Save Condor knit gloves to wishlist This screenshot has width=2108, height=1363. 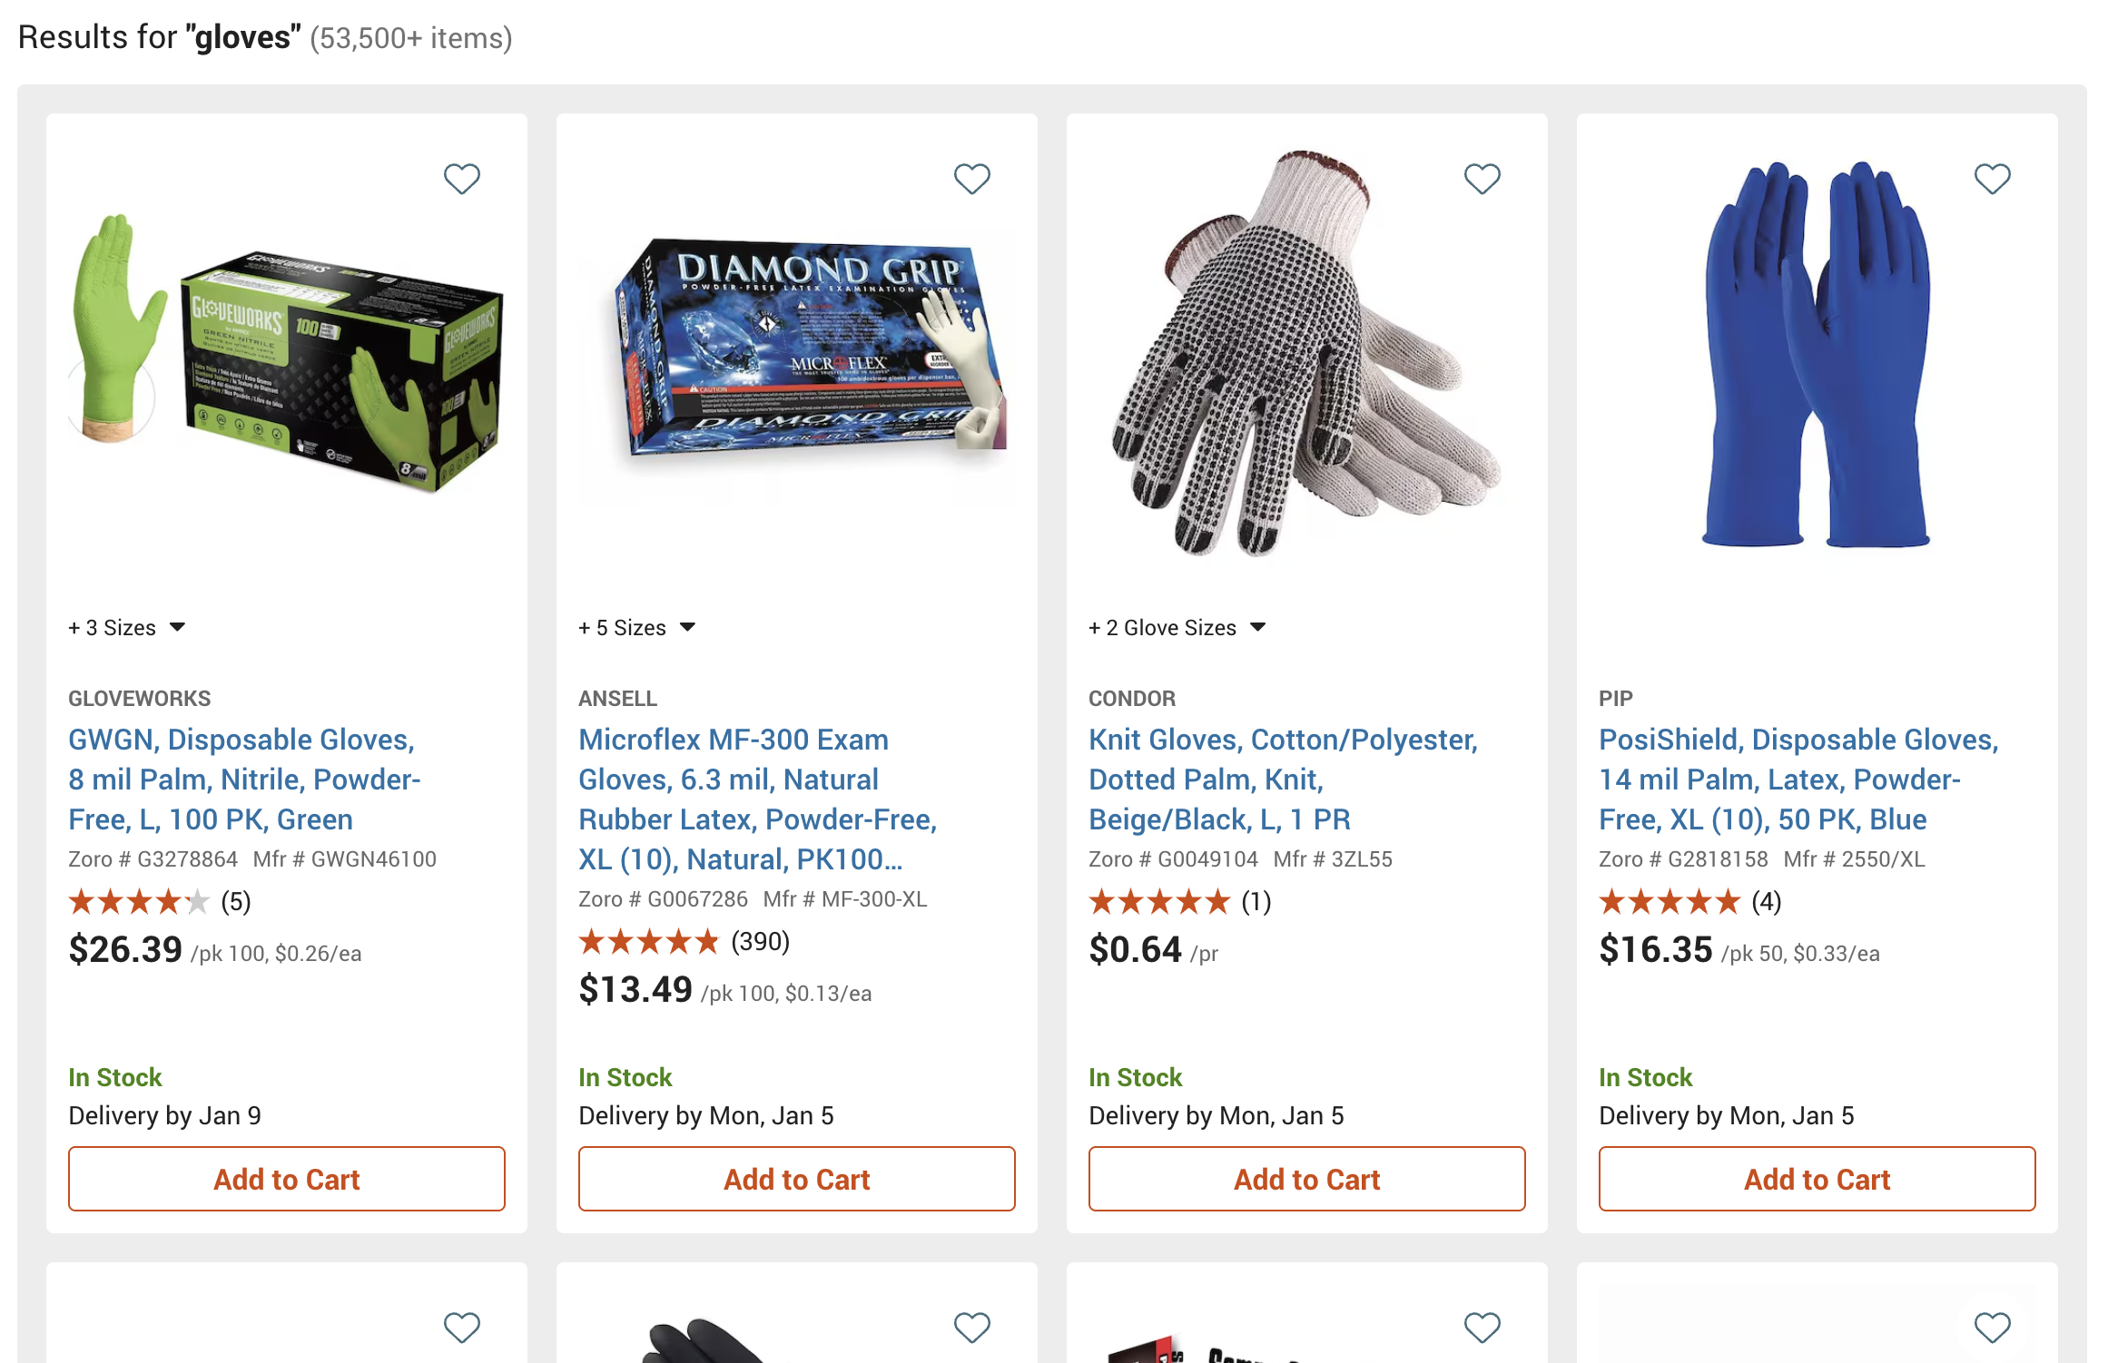(x=1482, y=179)
